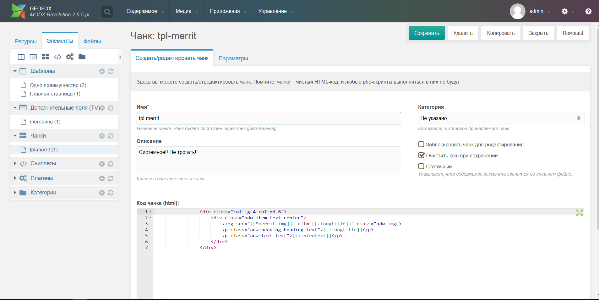599x300 pixels.
Task: Expand the Категории tree node
Action: 15,193
